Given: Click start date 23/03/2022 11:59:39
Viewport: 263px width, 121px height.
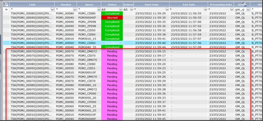Looking at the screenshot, I should point(151,106).
